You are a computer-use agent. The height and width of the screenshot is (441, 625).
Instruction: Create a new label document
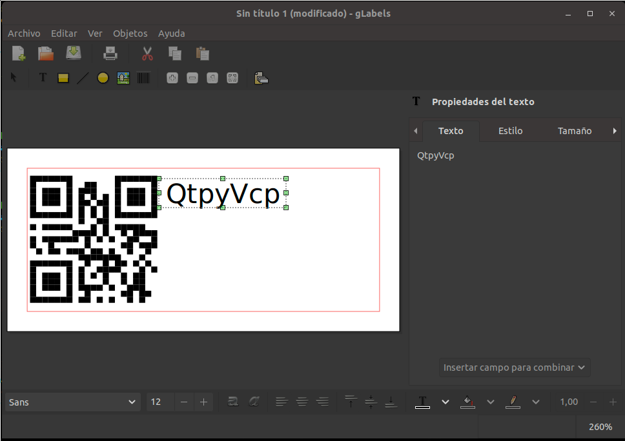18,54
